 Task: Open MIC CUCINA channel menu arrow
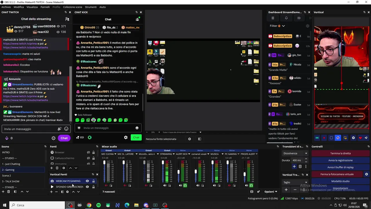point(115,154)
